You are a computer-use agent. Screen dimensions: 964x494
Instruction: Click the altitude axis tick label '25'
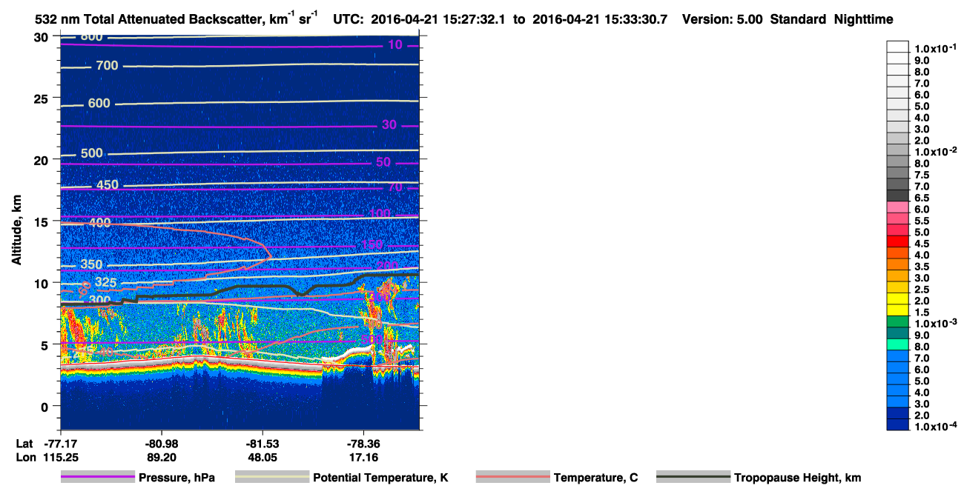(42, 99)
